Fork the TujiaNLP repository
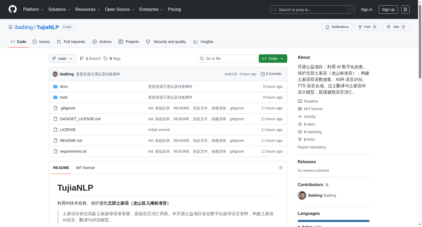The width and height of the screenshot is (422, 227). point(367,27)
